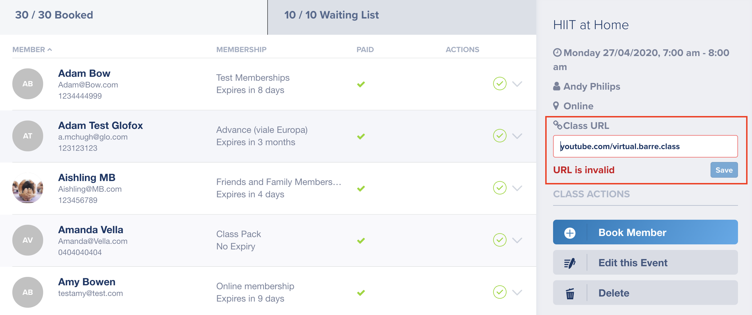Open the actions dropdown for Amanda Vella

517,240
